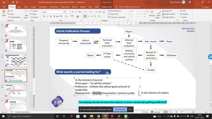212x119 pixels.
Task: Open Windows Start menu
Action: [3, 116]
